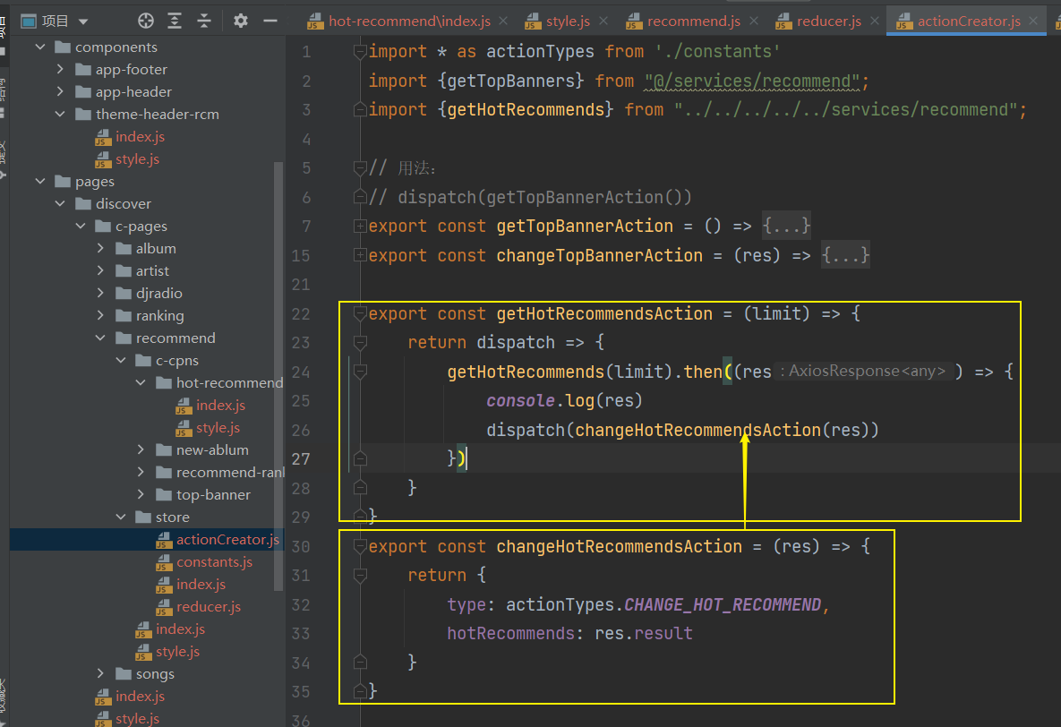Click CHANGE_HOT_RECOMMEND constant in code

tap(723, 604)
